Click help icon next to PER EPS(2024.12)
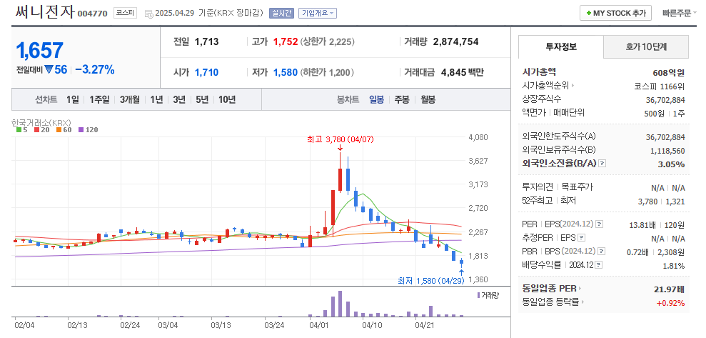This screenshot has height=338, width=706. point(600,224)
